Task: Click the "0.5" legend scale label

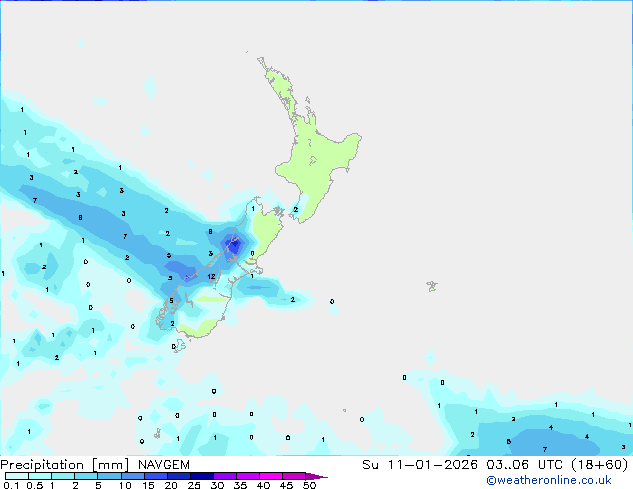Action: (35, 485)
